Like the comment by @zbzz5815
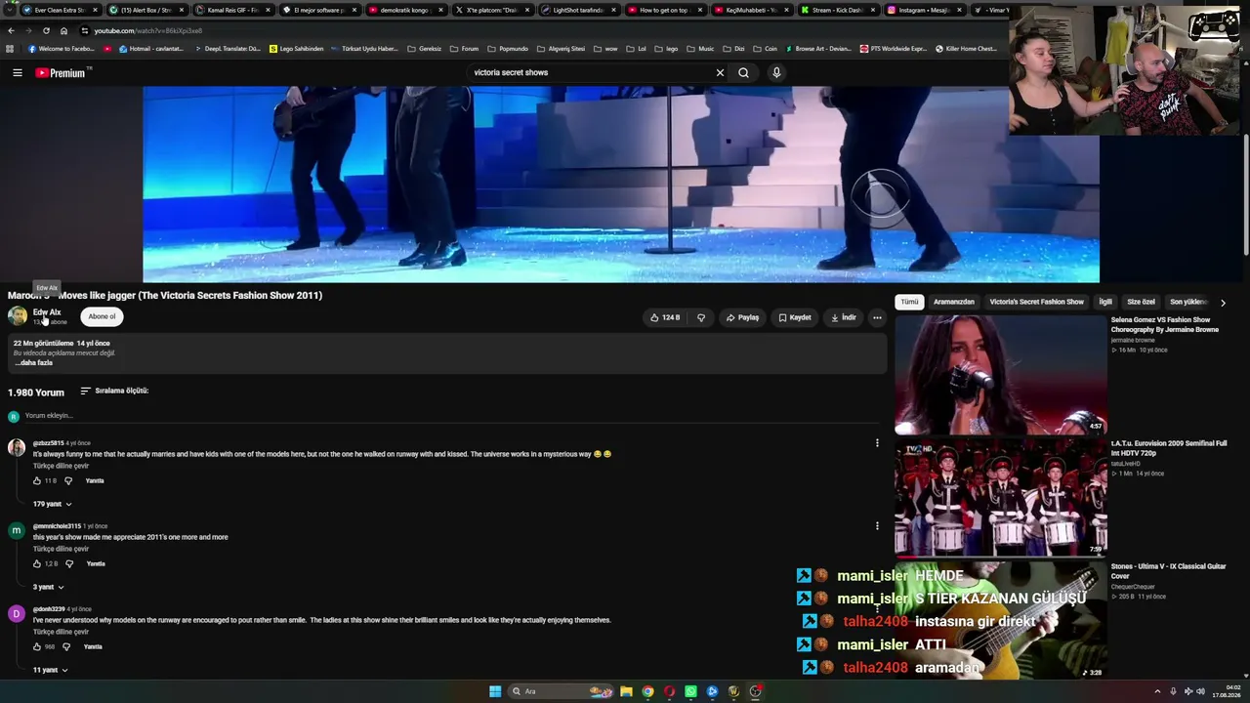The height and width of the screenshot is (703, 1250). pos(37,480)
